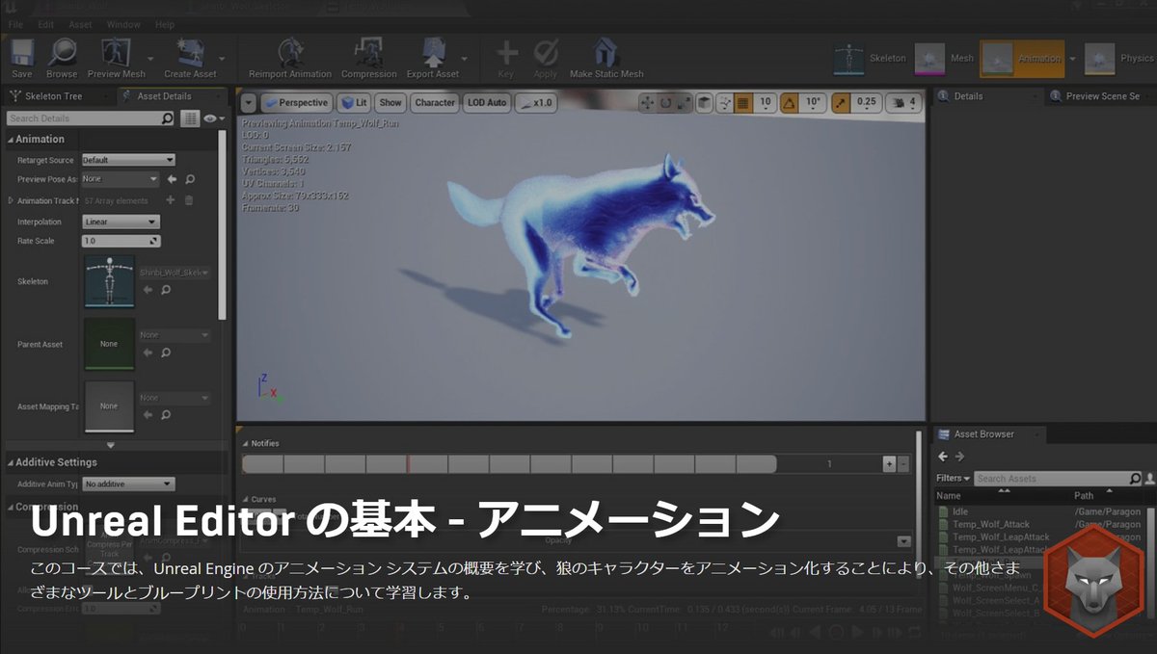This screenshot has height=654, width=1157.
Task: Toggle scale snapping arrow icon
Action: (x=841, y=102)
